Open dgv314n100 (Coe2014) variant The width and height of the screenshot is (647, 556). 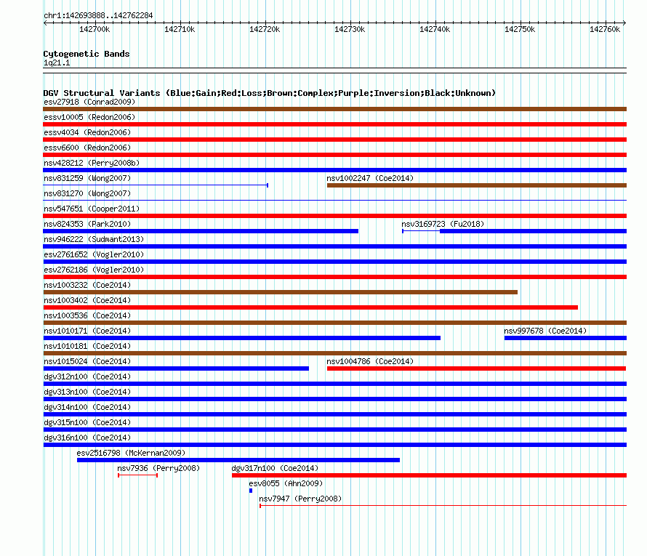click(x=87, y=407)
